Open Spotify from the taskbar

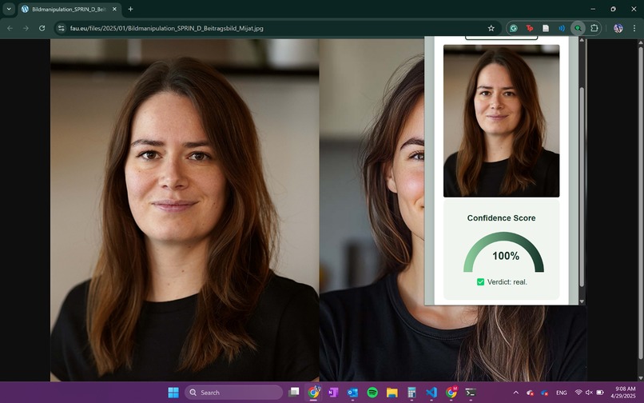click(x=372, y=393)
